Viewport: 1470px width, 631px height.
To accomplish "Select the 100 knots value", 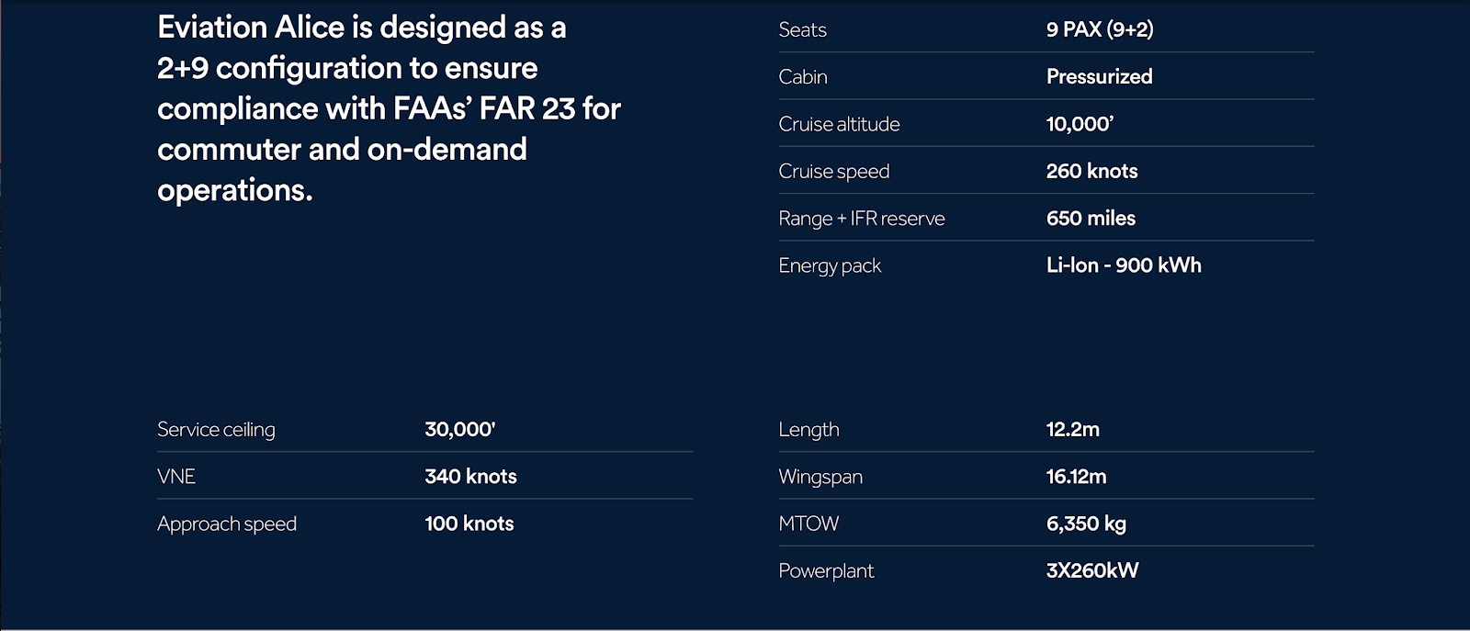I will [x=469, y=524].
